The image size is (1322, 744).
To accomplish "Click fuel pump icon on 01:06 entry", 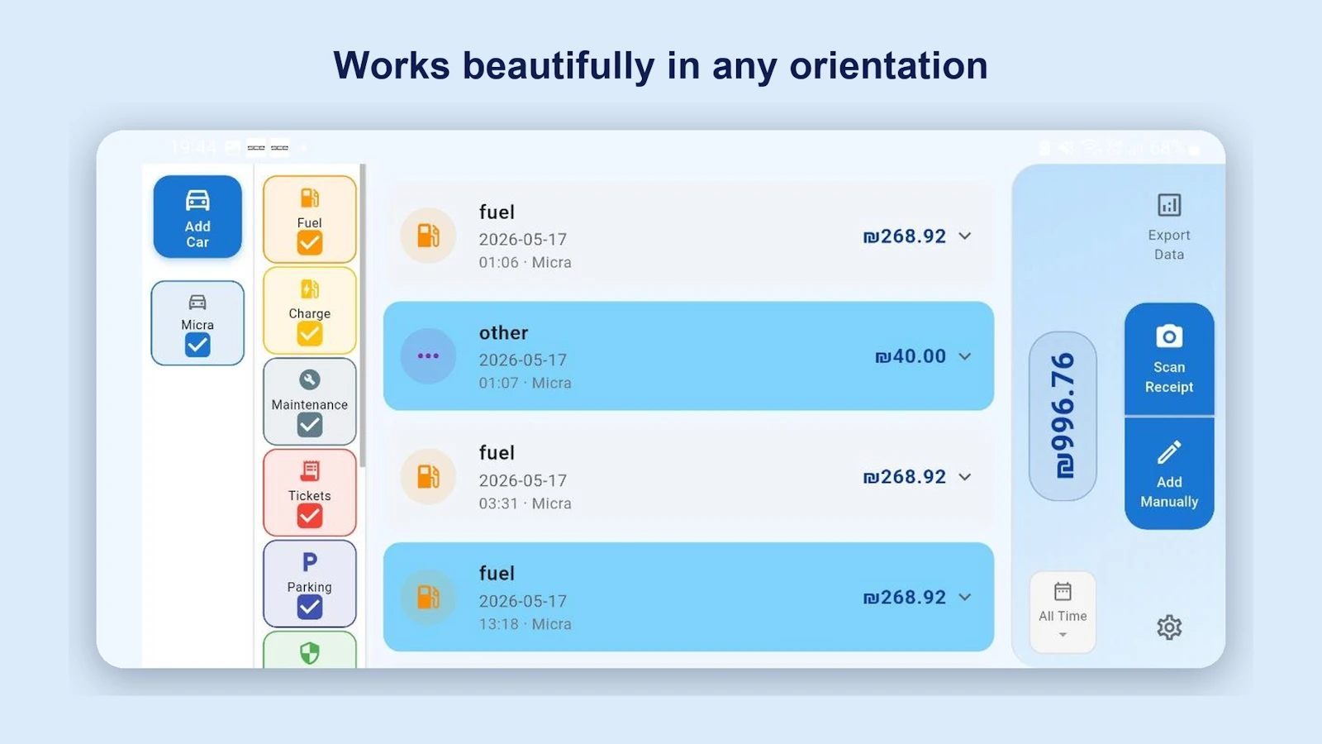I will pyautogui.click(x=428, y=236).
